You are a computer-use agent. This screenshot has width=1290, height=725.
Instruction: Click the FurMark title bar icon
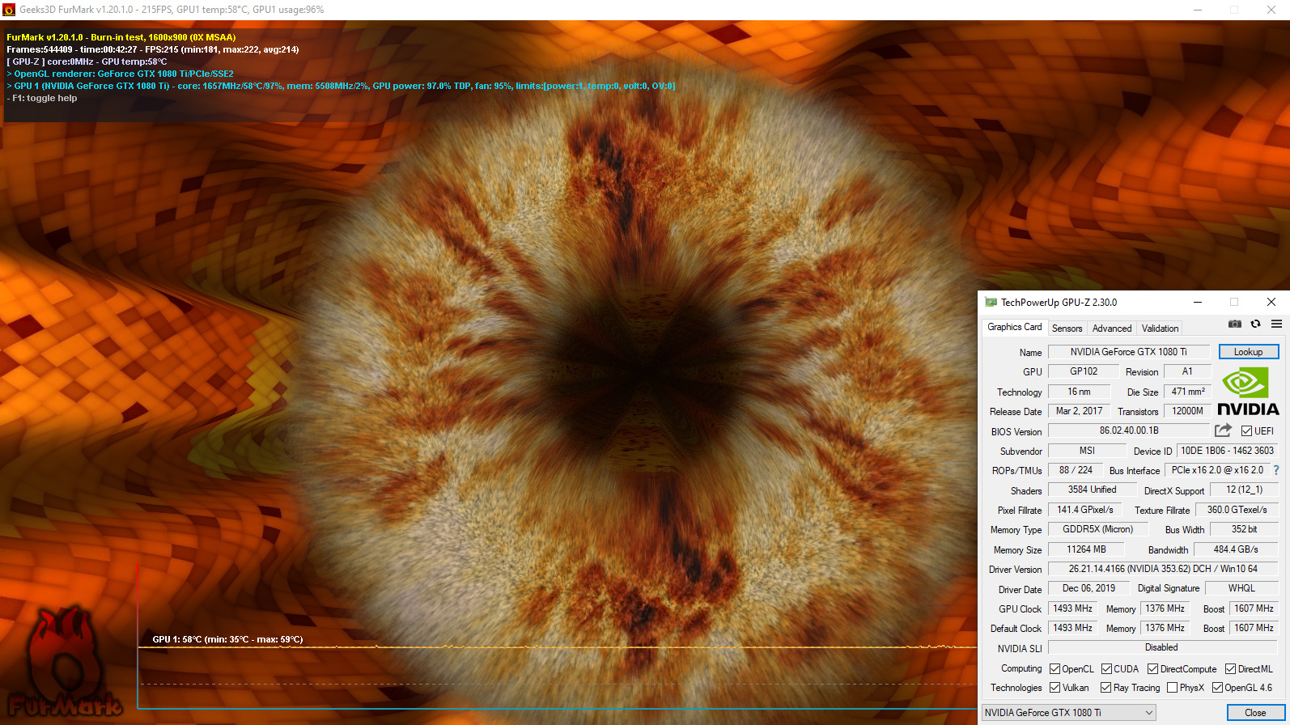(x=9, y=10)
